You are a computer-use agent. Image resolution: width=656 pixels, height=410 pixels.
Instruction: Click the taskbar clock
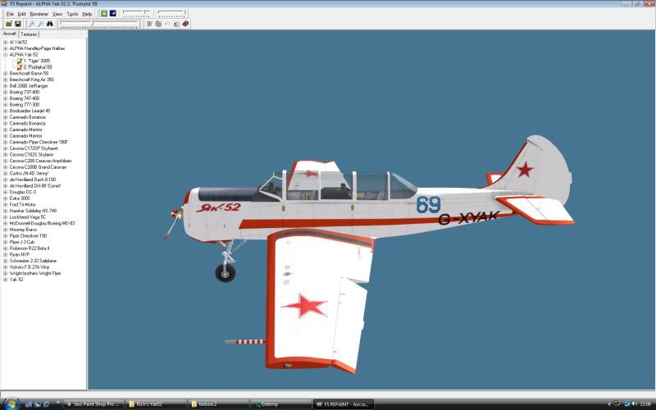[x=645, y=403]
